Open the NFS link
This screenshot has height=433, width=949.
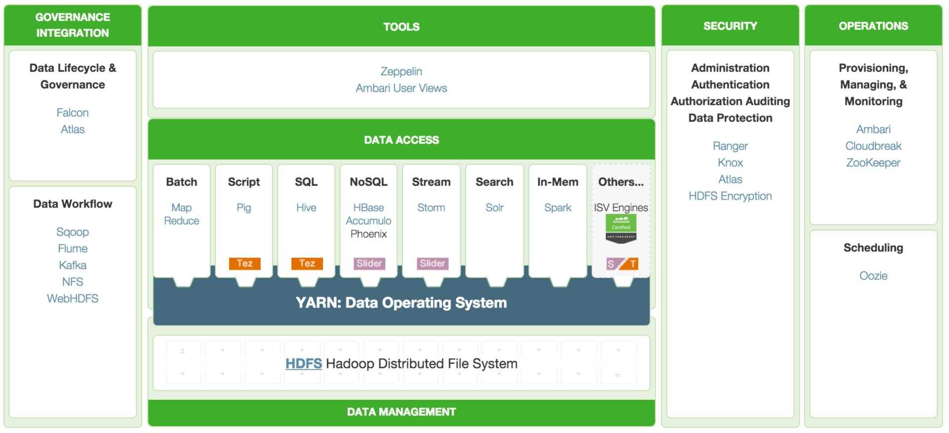pos(73,282)
